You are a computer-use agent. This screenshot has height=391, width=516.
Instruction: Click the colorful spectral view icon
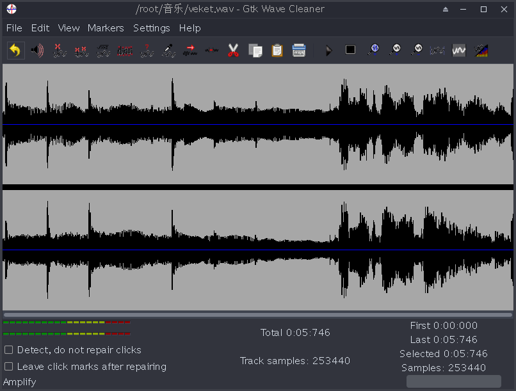481,51
